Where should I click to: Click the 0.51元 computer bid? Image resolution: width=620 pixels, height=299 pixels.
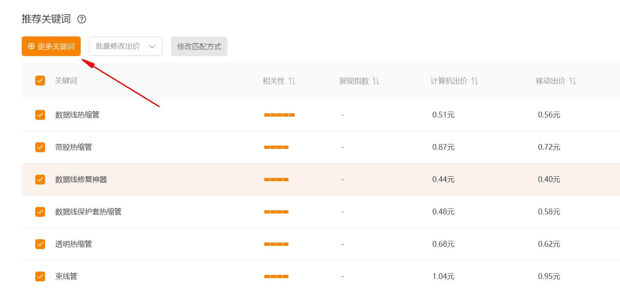pyautogui.click(x=443, y=115)
